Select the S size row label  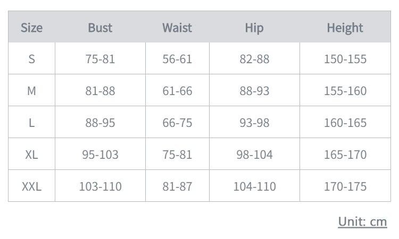31,59
